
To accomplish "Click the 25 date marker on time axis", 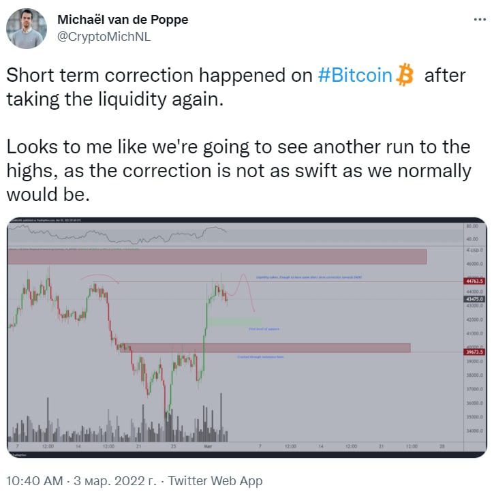I will pyautogui.click(x=173, y=446).
